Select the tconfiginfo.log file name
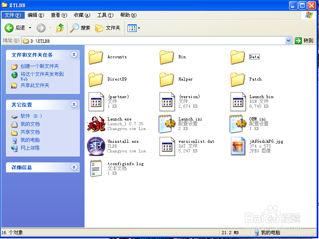This screenshot has width=319, height=239. click(x=126, y=164)
